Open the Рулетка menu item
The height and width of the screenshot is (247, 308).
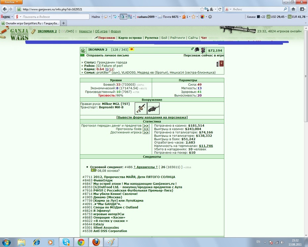[x=151, y=38]
